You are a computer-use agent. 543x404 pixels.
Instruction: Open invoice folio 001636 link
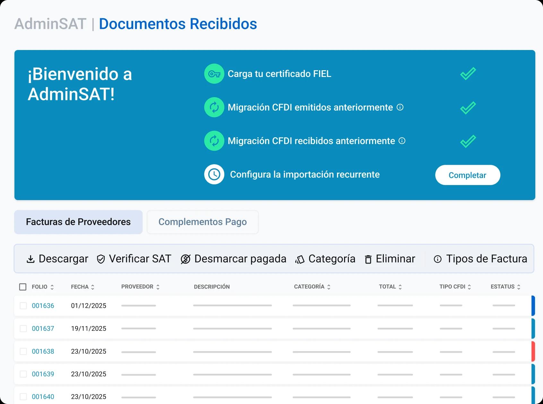43,306
